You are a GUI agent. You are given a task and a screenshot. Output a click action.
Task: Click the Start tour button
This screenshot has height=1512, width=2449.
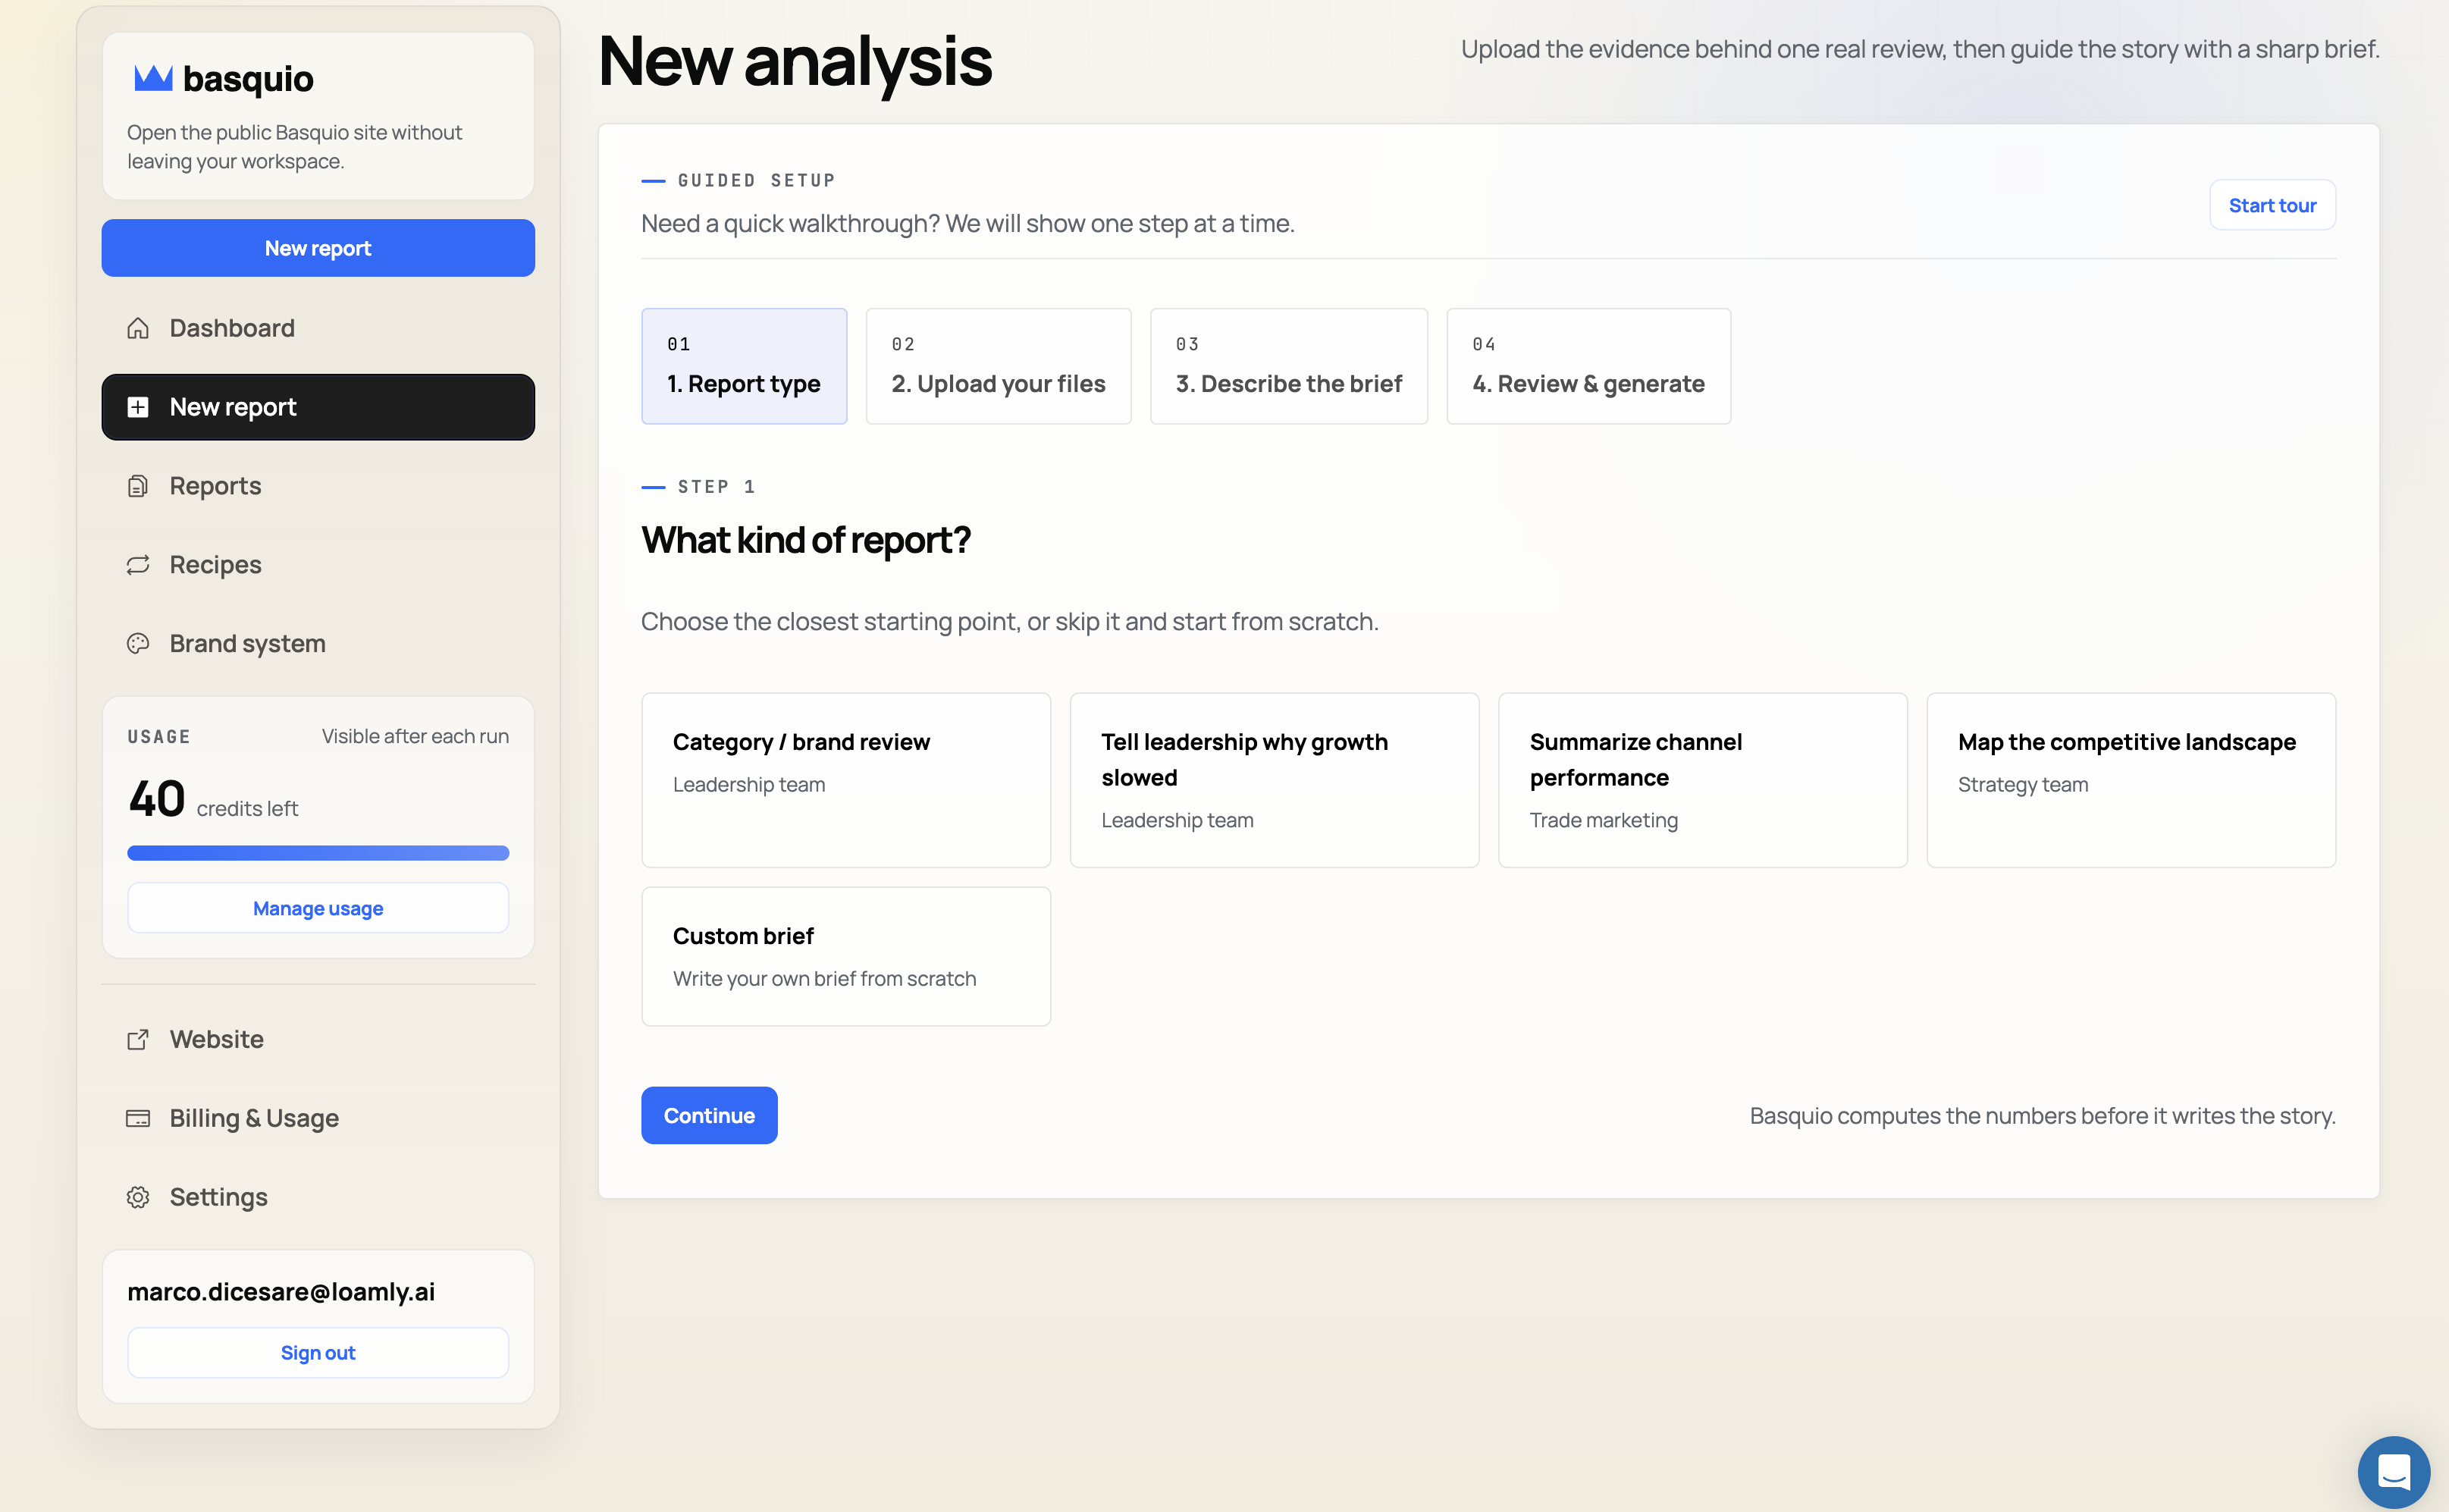click(2271, 205)
